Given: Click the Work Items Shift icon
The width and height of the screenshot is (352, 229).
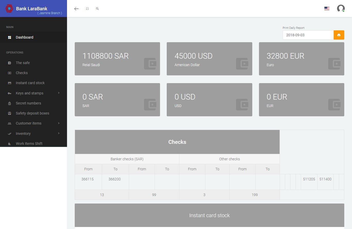Looking at the screenshot, I should (10, 144).
